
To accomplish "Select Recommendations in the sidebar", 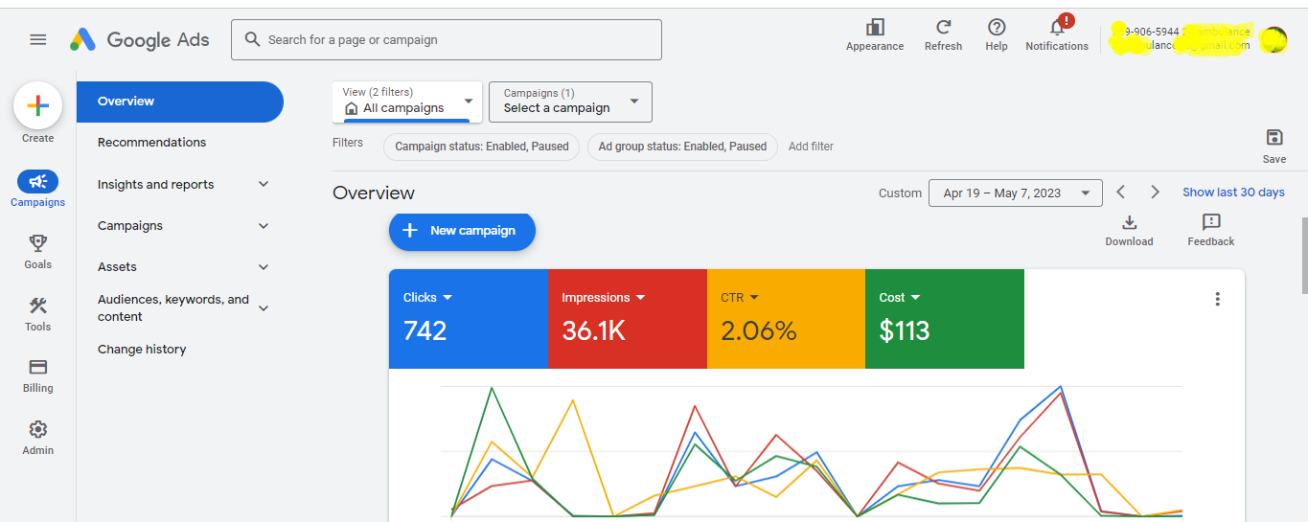I will (151, 143).
